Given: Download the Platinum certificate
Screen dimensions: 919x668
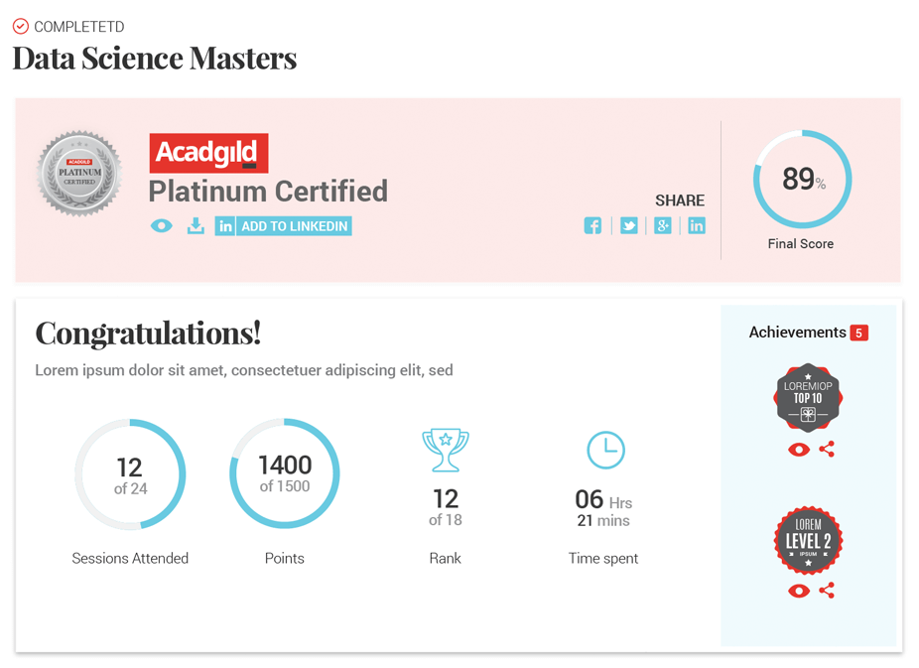Looking at the screenshot, I should pyautogui.click(x=196, y=225).
